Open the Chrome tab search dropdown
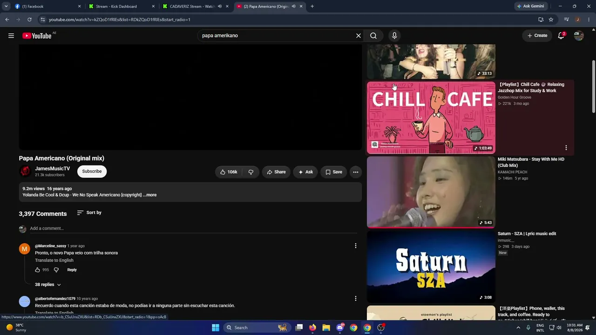This screenshot has width=596, height=335. (6, 7)
